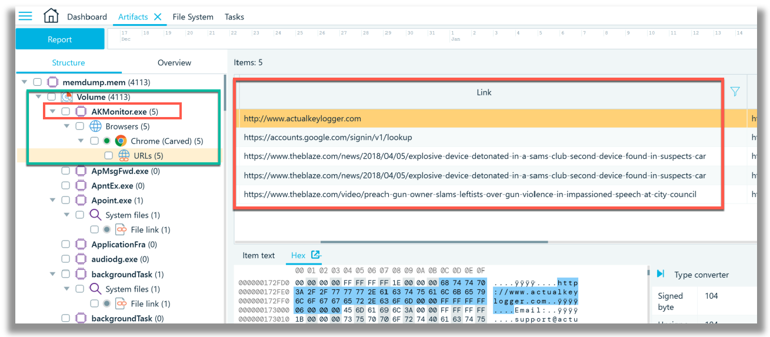770x337 pixels.
Task: Click the backgroundTask (0) process icon
Action: [x=81, y=319]
